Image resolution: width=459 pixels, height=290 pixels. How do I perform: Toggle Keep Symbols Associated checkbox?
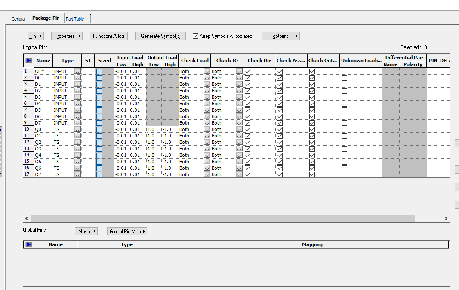click(x=196, y=36)
